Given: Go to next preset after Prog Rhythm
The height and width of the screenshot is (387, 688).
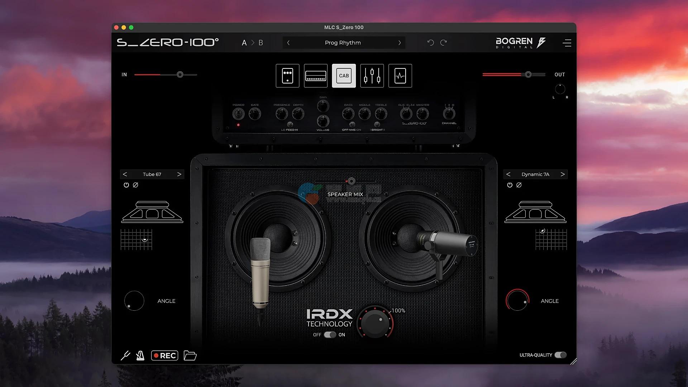Looking at the screenshot, I should pyautogui.click(x=400, y=43).
